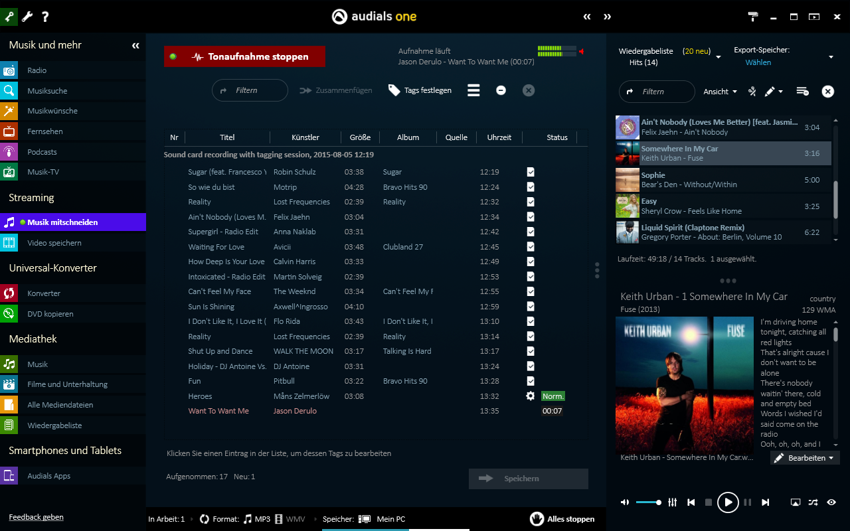
Task: Click the Video speichern filmstrip icon
Action: pos(9,243)
